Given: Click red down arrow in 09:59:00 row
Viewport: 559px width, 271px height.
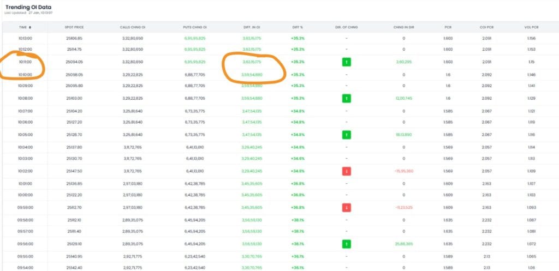Looking at the screenshot, I should coord(346,207).
